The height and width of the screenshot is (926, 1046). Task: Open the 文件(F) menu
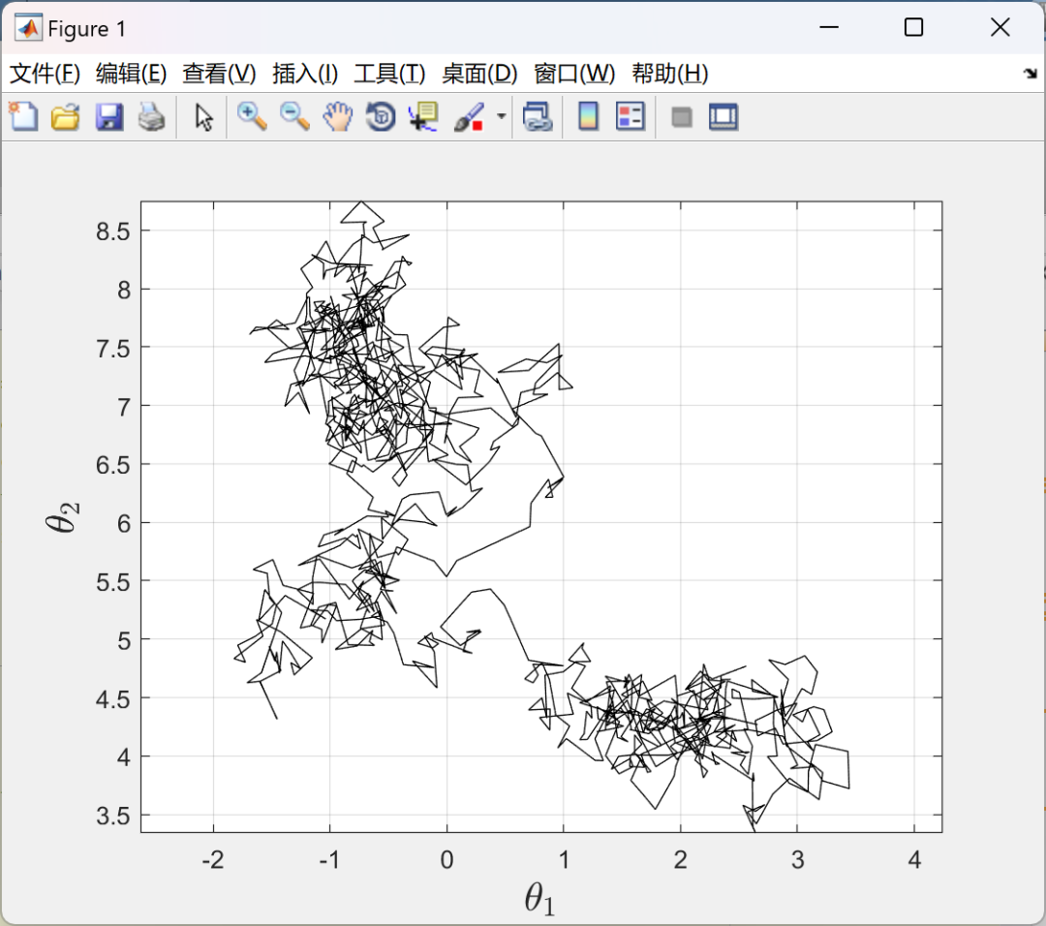45,74
